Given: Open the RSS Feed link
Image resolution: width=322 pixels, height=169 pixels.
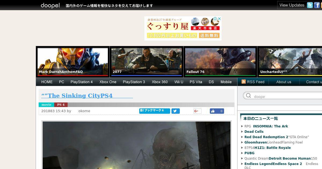Looking at the screenshot, I should point(256,82).
